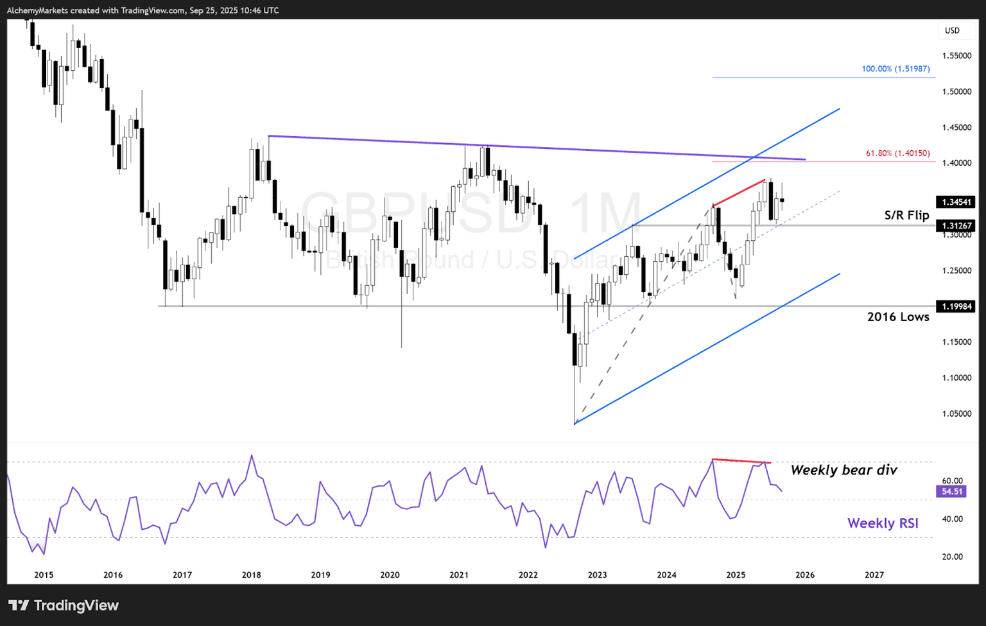Click the 61.80% (1.40150) Fibonacci label
986x626 pixels.
click(x=897, y=153)
